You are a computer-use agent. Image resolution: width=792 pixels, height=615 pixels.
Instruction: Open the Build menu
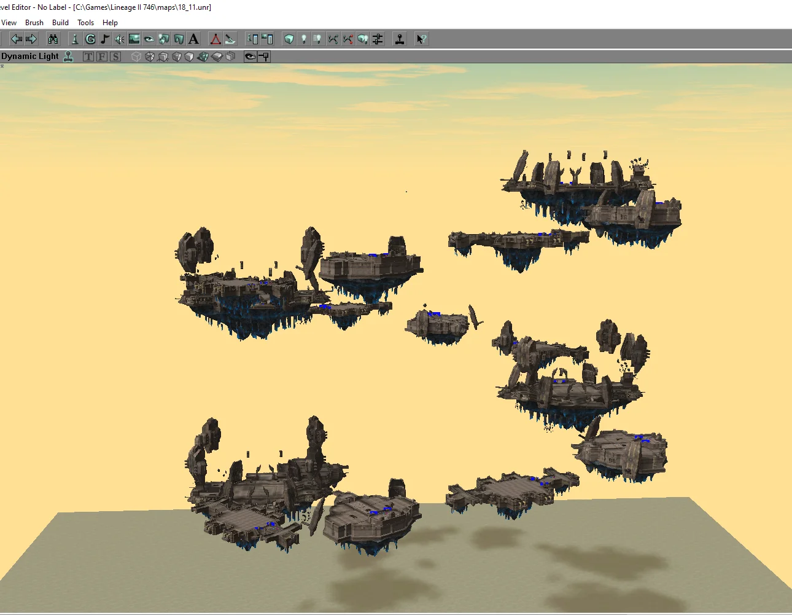60,23
